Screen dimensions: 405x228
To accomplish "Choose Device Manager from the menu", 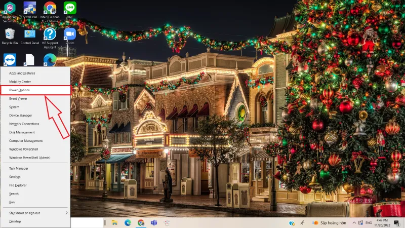I will (x=20, y=116).
